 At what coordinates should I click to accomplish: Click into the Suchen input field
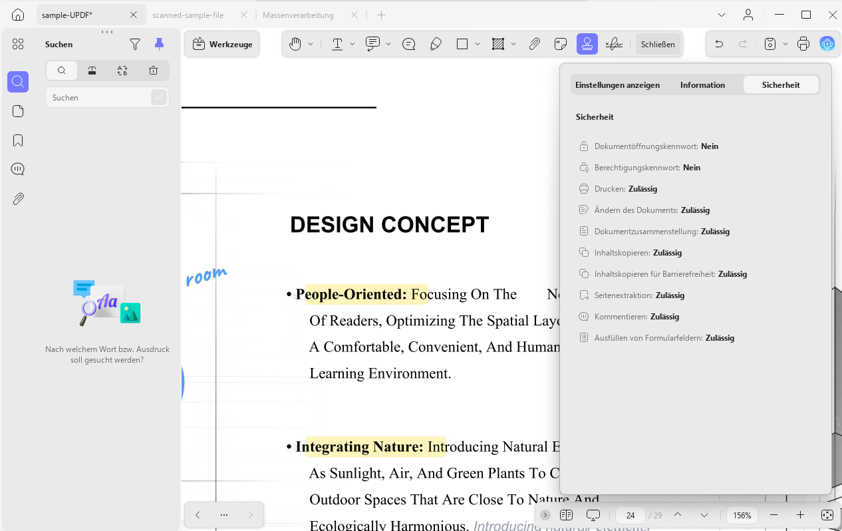pyautogui.click(x=100, y=97)
